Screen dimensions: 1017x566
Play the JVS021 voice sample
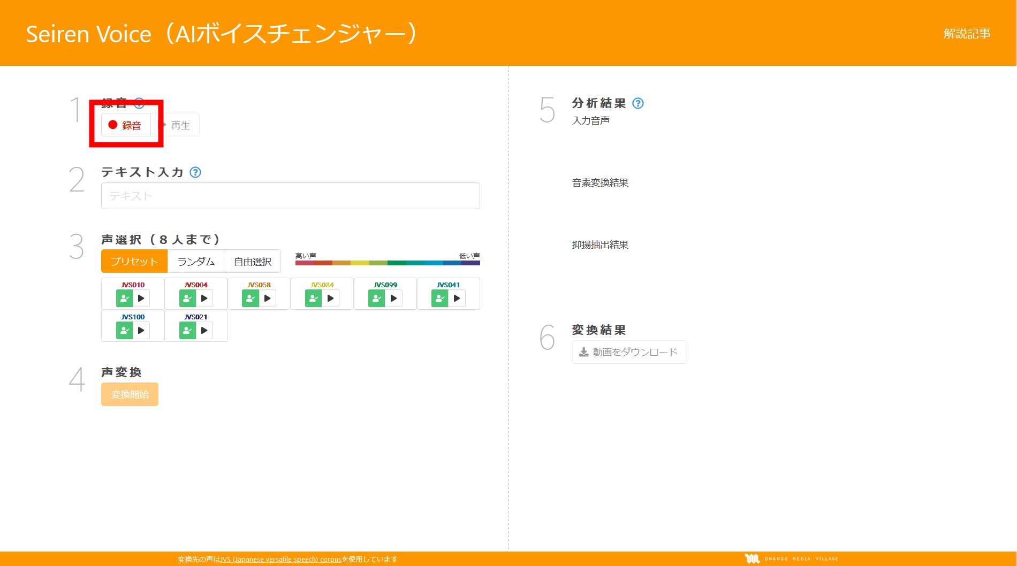[204, 331]
